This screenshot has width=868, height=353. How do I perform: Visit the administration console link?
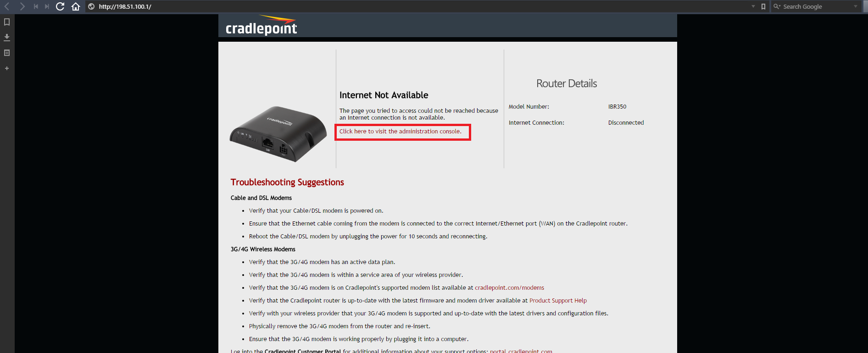coord(400,132)
